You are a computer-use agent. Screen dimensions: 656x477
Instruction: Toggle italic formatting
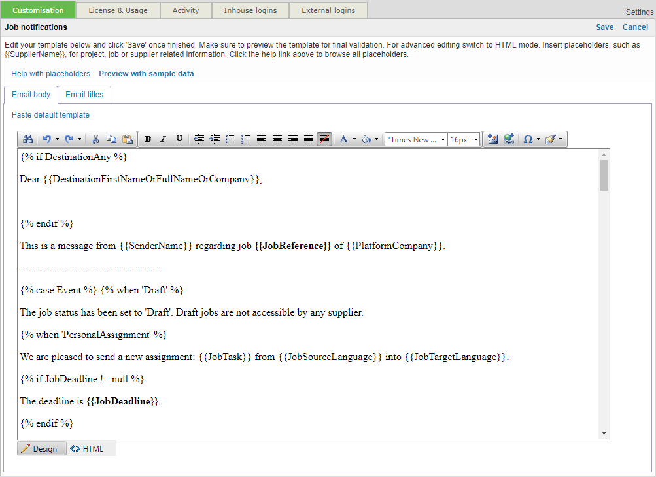point(164,139)
